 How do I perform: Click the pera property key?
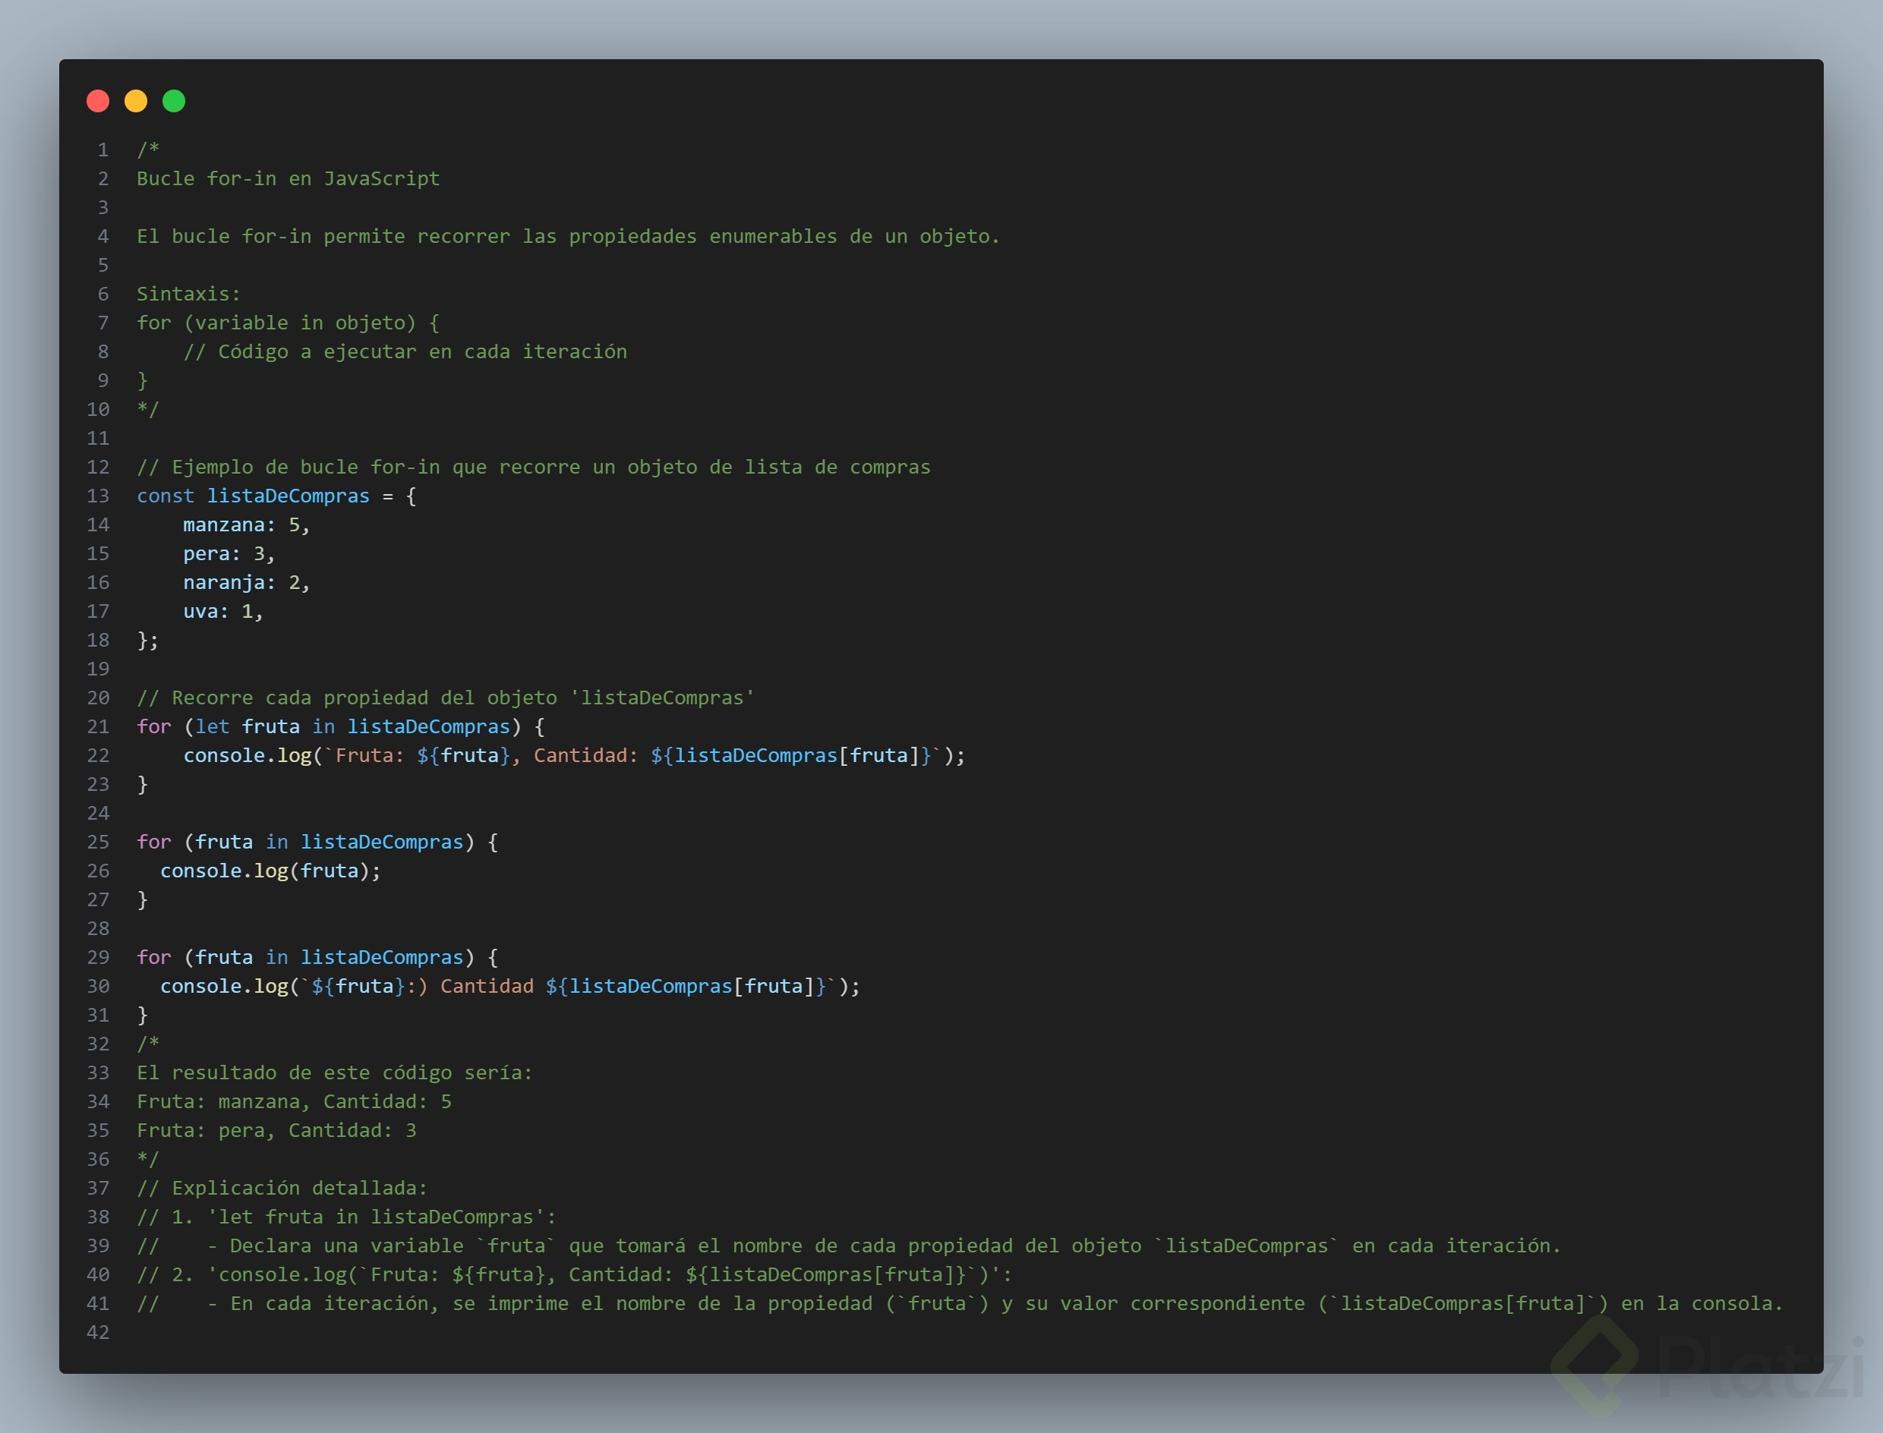point(207,553)
